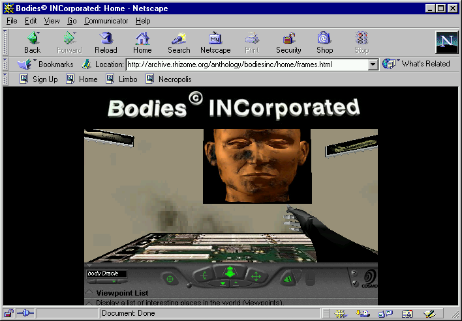Viewport: 462px width, 321px height.
Task: Open the Help menu
Action: 143,21
